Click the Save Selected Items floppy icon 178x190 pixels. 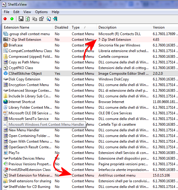tap(21, 19)
